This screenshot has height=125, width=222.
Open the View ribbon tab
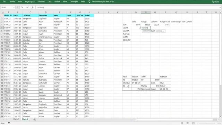[x=65, y=1]
